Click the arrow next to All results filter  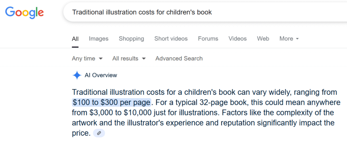click(x=144, y=59)
